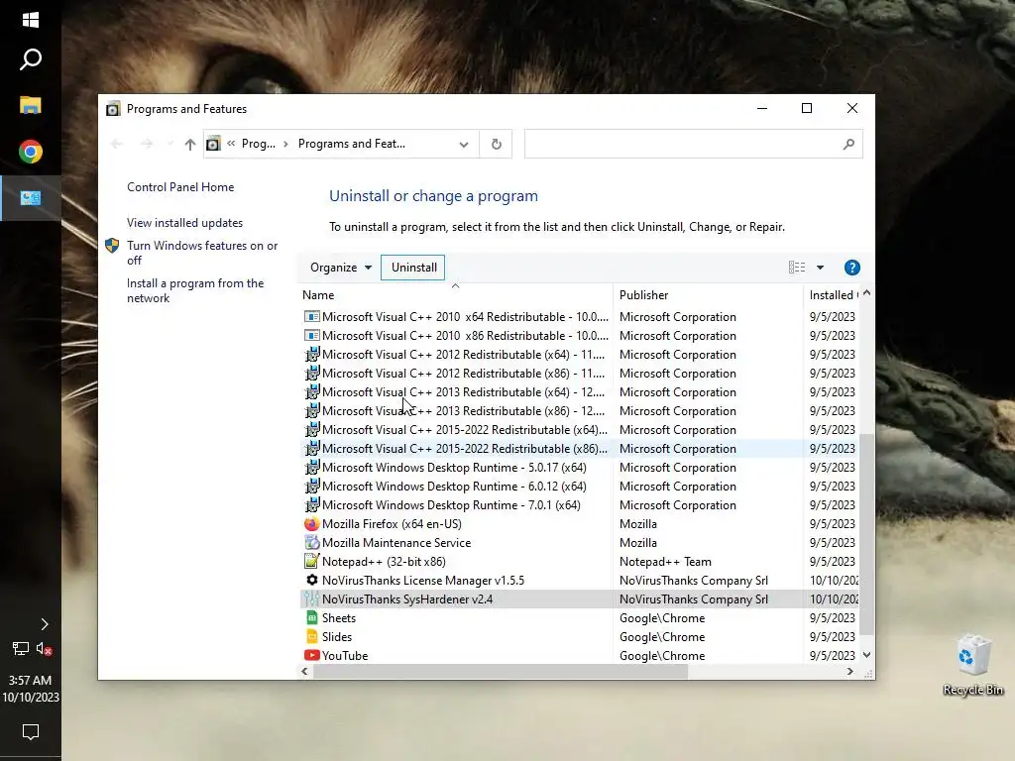Viewport: 1015px width, 761px height.
Task: Click the window title bar icon
Action: pyautogui.click(x=113, y=109)
